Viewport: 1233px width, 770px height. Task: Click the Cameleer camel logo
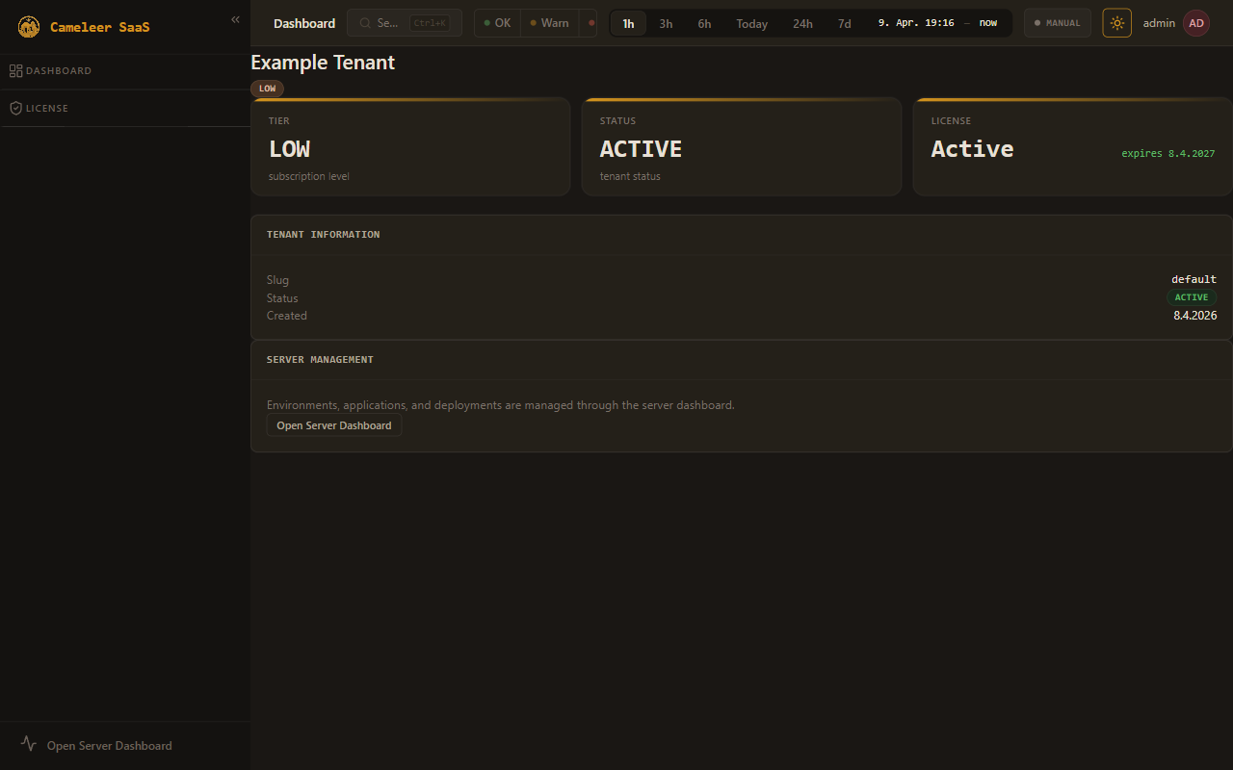[29, 27]
